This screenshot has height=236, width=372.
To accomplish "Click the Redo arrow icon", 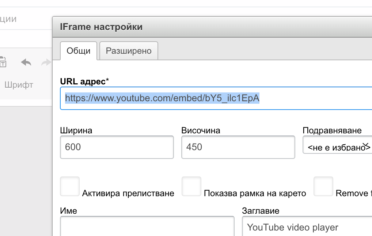I will coord(46,62).
